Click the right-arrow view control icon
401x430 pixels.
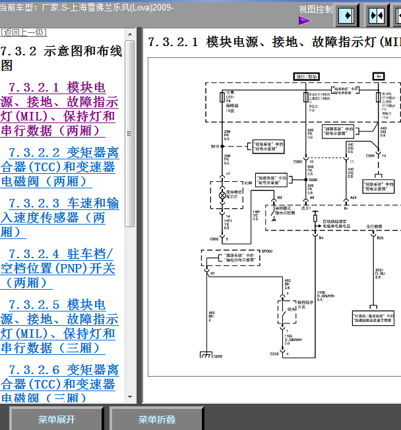pyautogui.click(x=347, y=15)
